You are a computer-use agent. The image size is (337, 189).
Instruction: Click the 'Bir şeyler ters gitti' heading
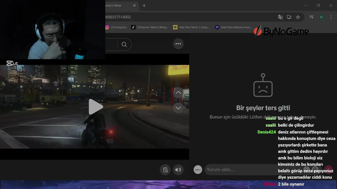pos(263,108)
